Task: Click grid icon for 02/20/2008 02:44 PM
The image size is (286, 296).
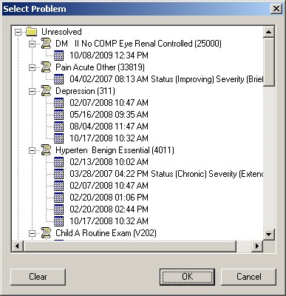Action: click(58, 209)
